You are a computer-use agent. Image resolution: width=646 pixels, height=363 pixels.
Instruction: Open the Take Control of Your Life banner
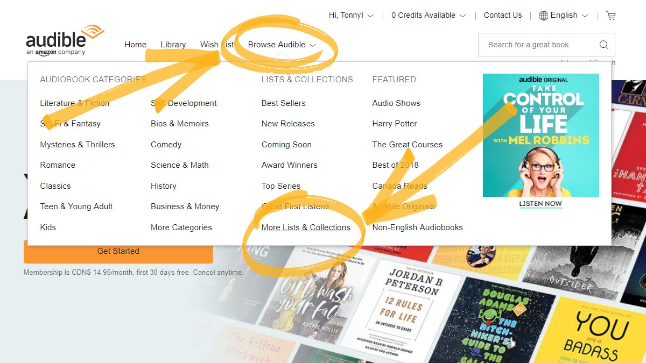tap(540, 134)
